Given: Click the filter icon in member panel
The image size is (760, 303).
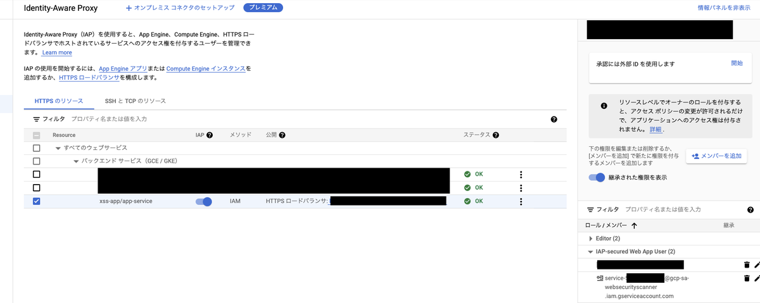Looking at the screenshot, I should coord(590,209).
